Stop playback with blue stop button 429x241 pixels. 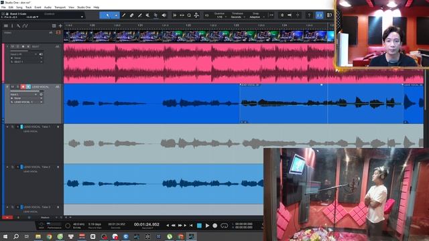200,226
